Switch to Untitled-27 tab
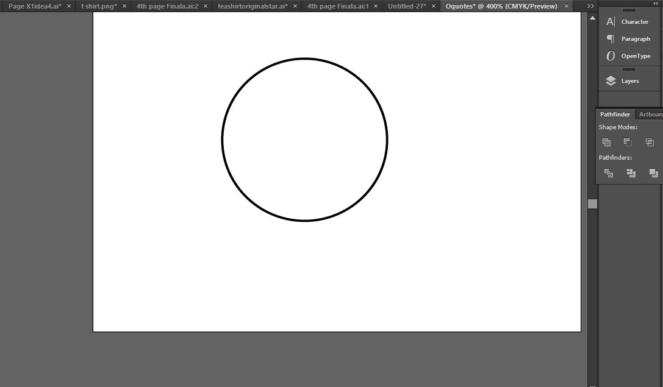The image size is (663, 387). (x=407, y=6)
